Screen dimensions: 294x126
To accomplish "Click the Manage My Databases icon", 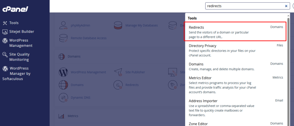I will (118, 26).
